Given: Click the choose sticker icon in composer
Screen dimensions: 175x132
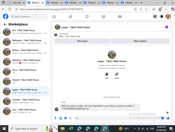Looking at the screenshot, I should (x=65, y=118).
